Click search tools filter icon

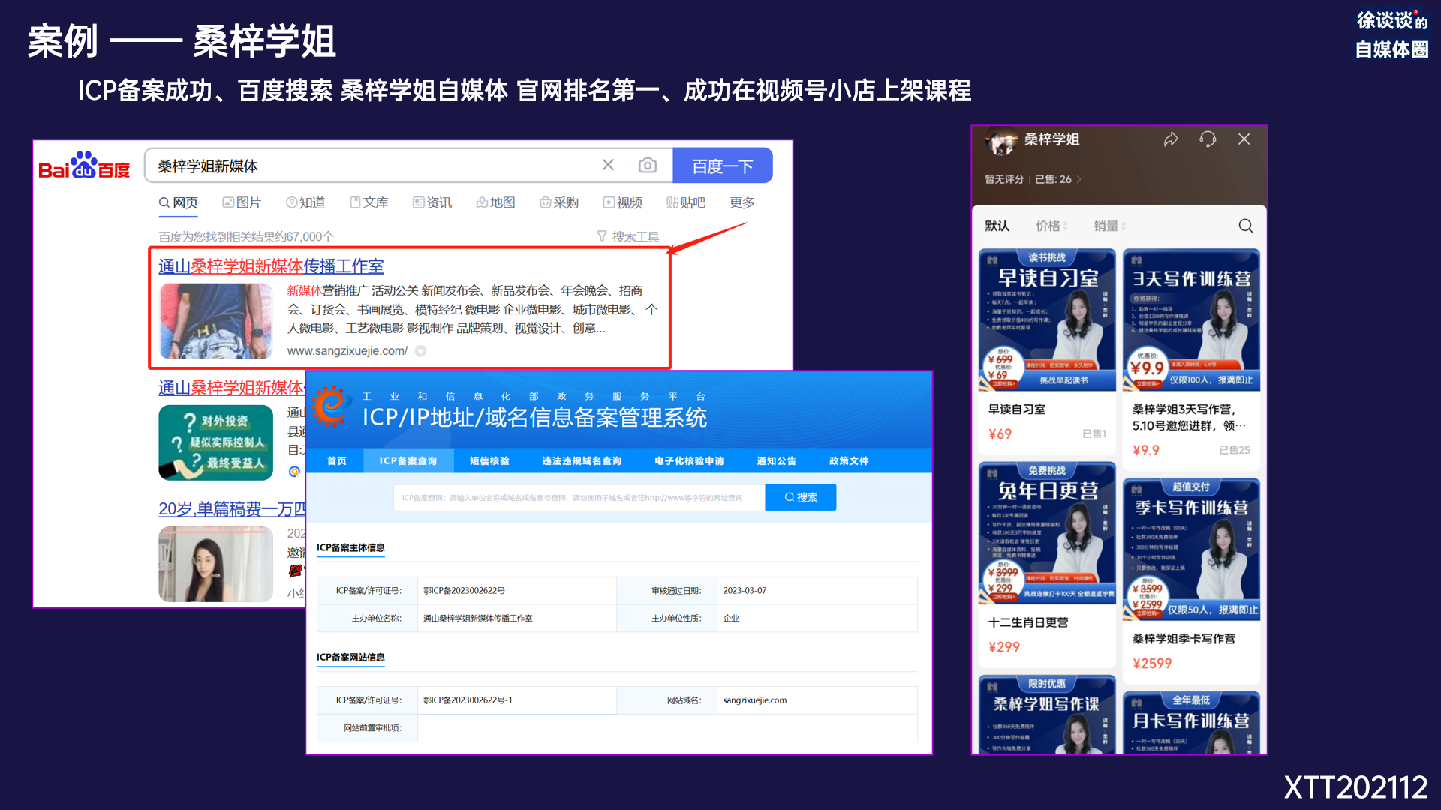[602, 236]
